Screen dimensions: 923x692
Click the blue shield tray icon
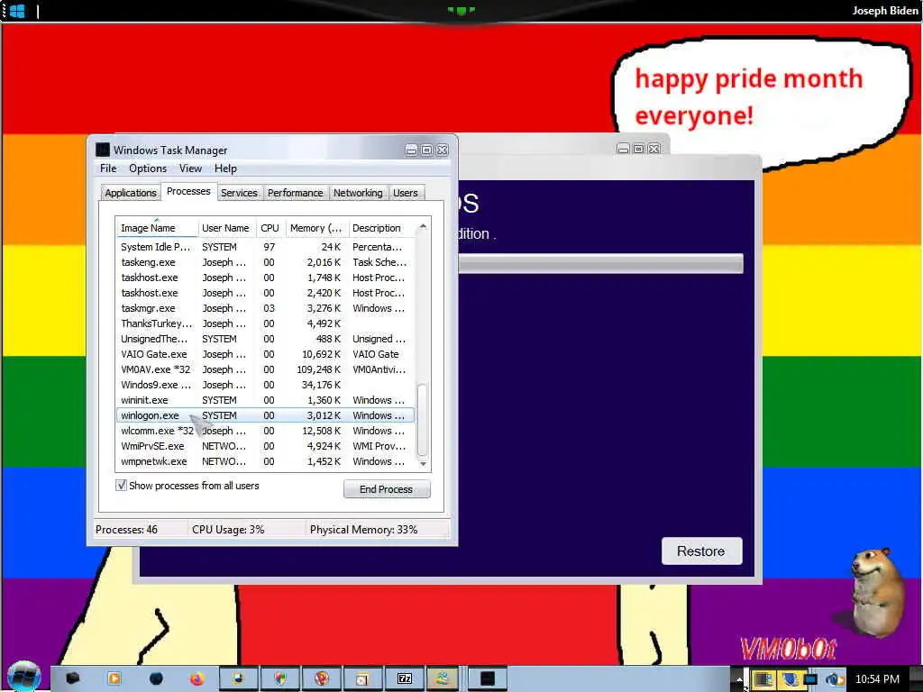pos(790,679)
